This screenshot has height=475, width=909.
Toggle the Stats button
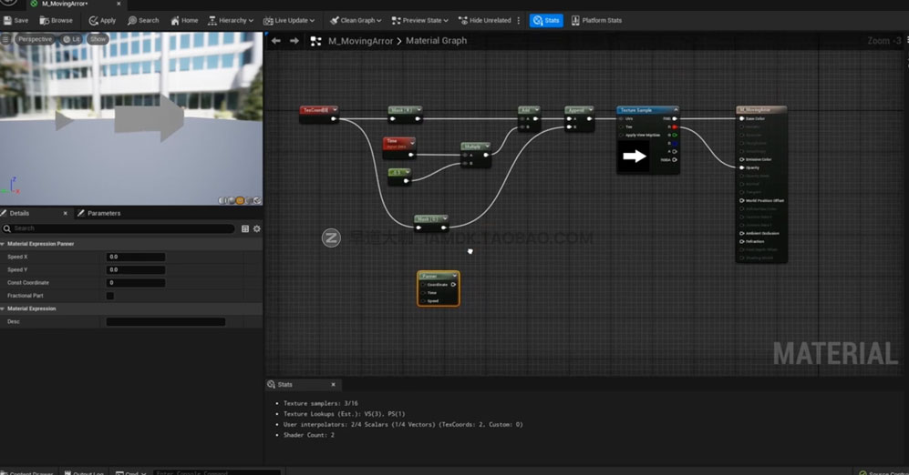[545, 20]
